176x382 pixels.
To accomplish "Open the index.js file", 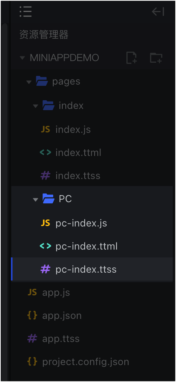I will click(x=73, y=130).
